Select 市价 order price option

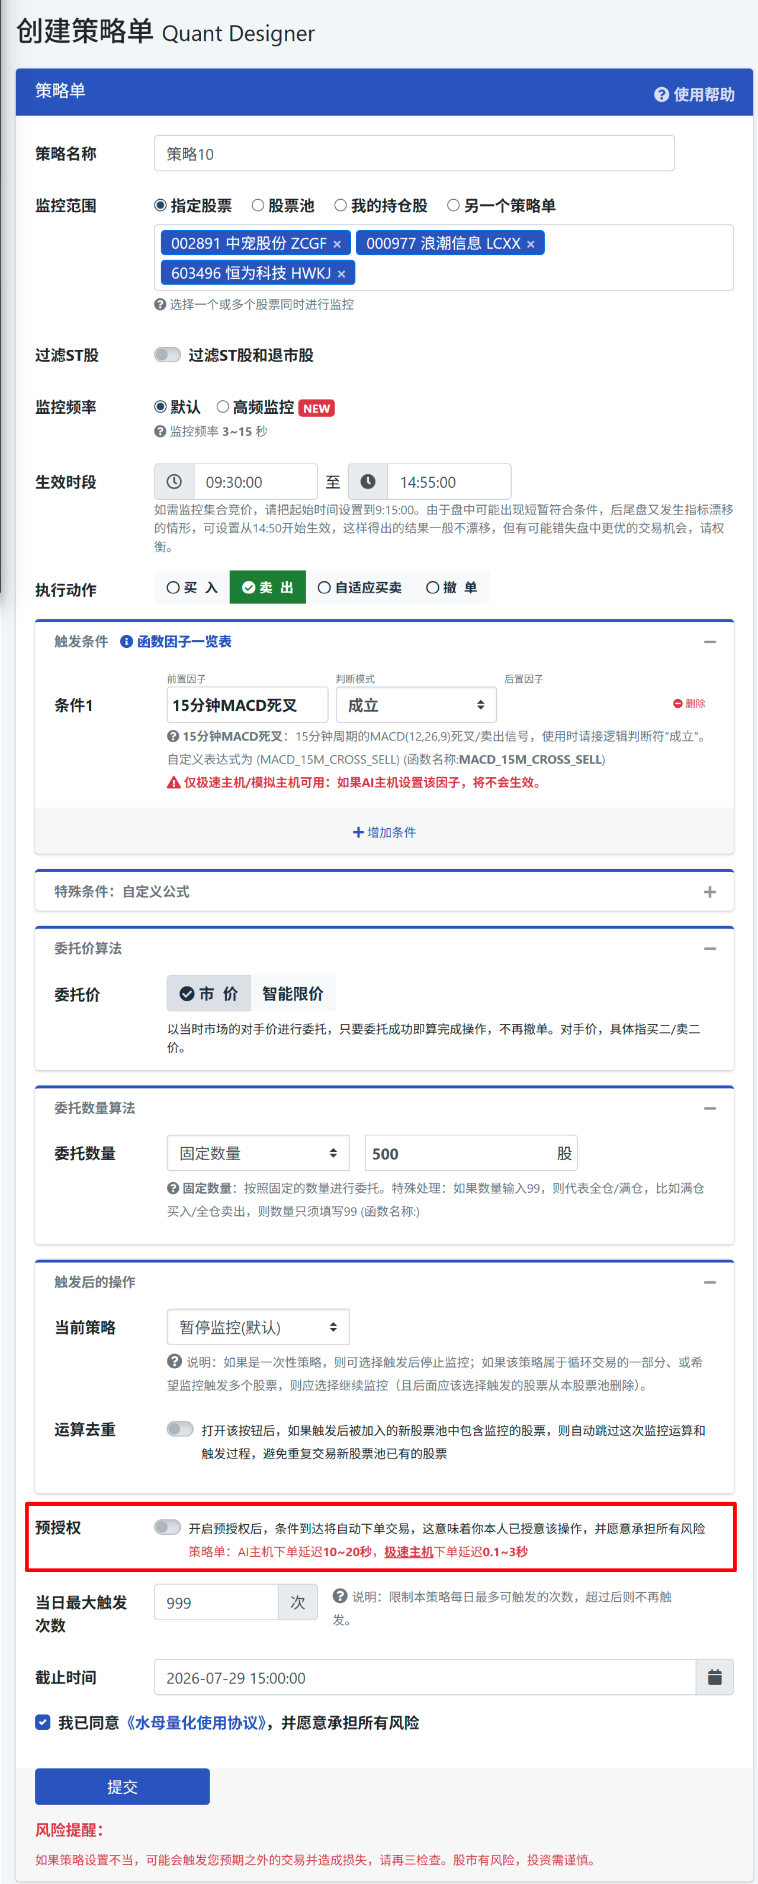pos(209,994)
